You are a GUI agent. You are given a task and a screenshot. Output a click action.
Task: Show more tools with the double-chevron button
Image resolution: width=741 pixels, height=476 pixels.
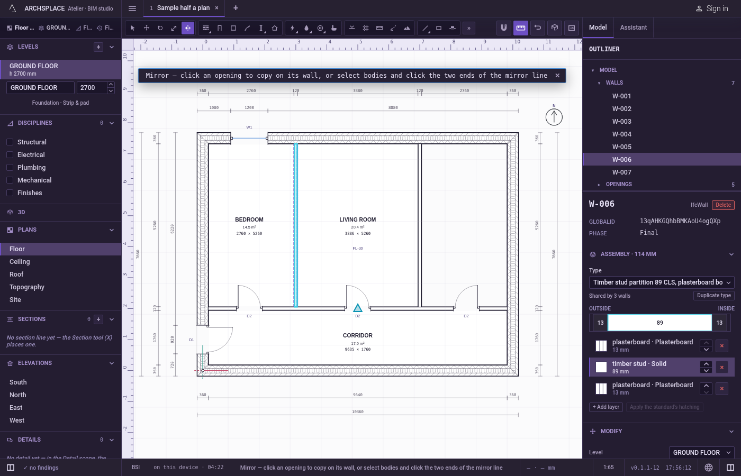tap(469, 28)
